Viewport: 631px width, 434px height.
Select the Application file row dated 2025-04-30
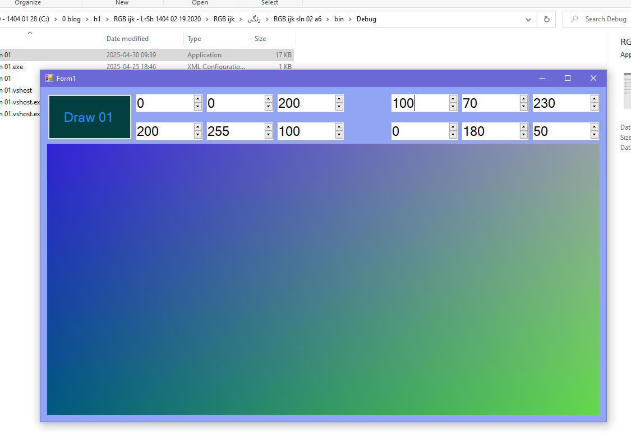(147, 55)
